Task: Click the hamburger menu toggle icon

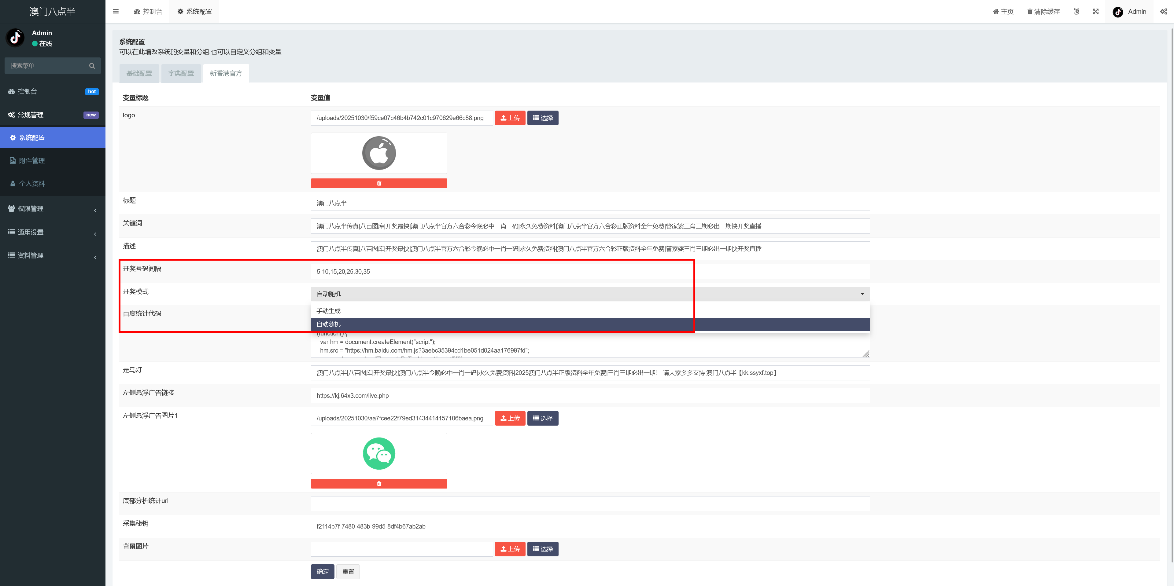Action: pyautogui.click(x=116, y=11)
